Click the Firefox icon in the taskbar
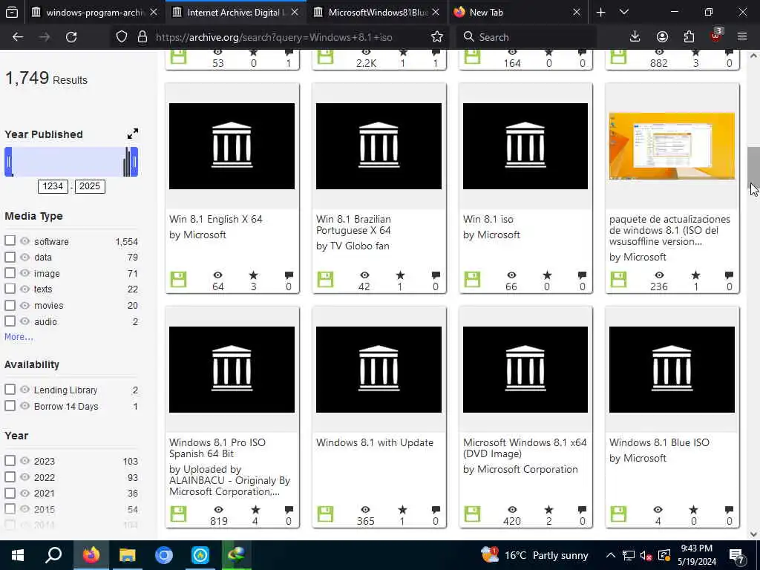 click(x=91, y=555)
